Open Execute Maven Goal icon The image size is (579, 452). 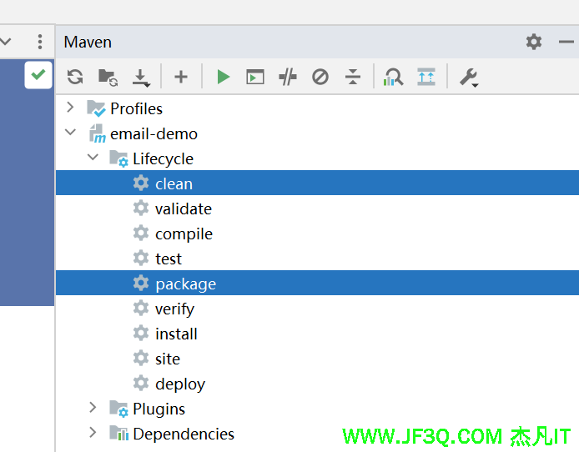255,78
